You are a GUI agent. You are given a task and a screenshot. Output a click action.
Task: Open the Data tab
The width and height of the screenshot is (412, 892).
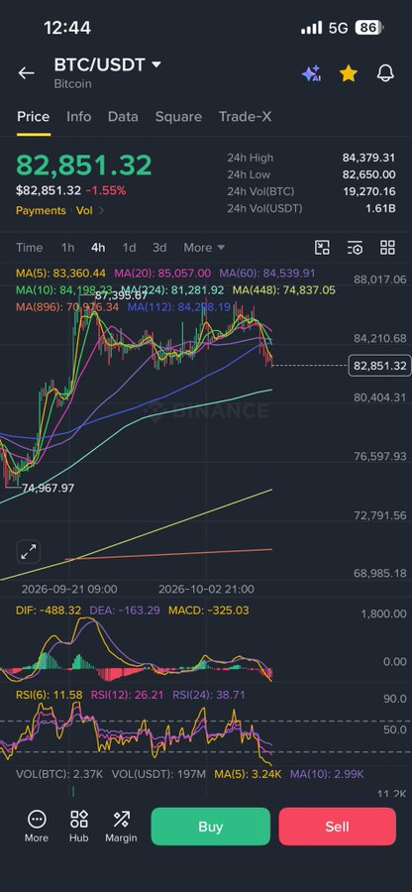click(123, 117)
